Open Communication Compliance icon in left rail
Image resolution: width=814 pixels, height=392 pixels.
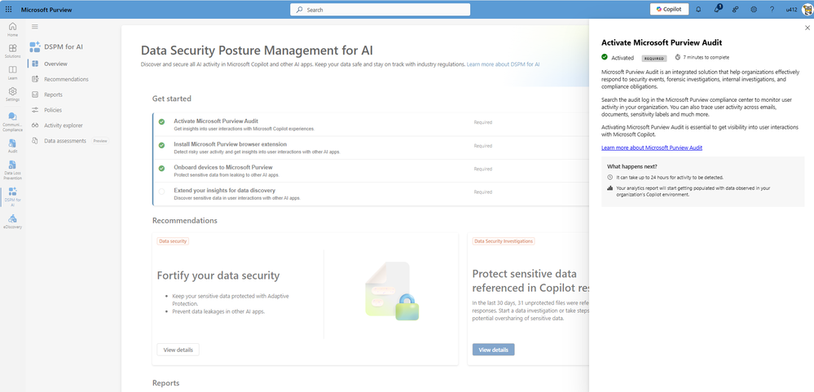click(12, 120)
